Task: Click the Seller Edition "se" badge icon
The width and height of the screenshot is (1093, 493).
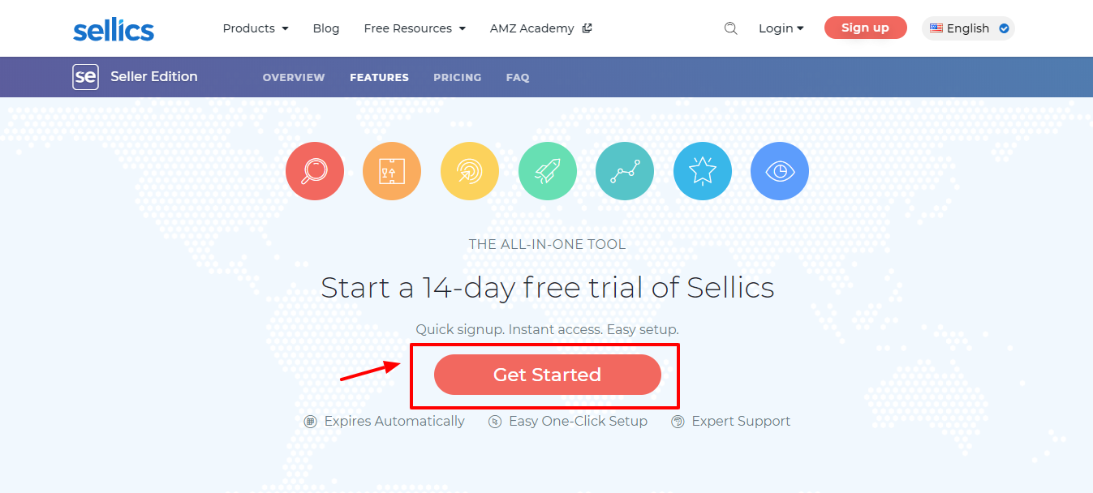Action: coord(85,76)
